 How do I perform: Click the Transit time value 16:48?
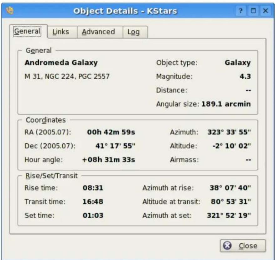(x=93, y=202)
